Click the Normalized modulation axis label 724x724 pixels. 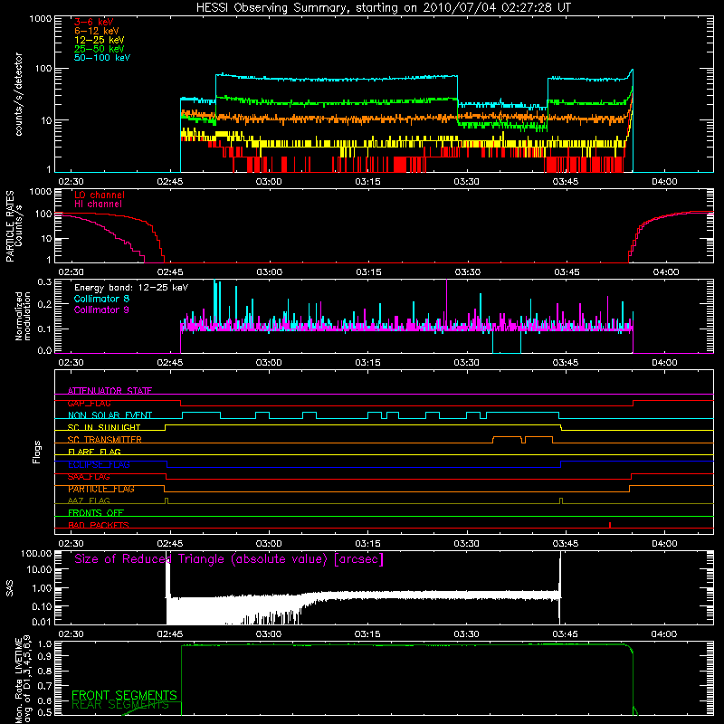(x=23, y=316)
